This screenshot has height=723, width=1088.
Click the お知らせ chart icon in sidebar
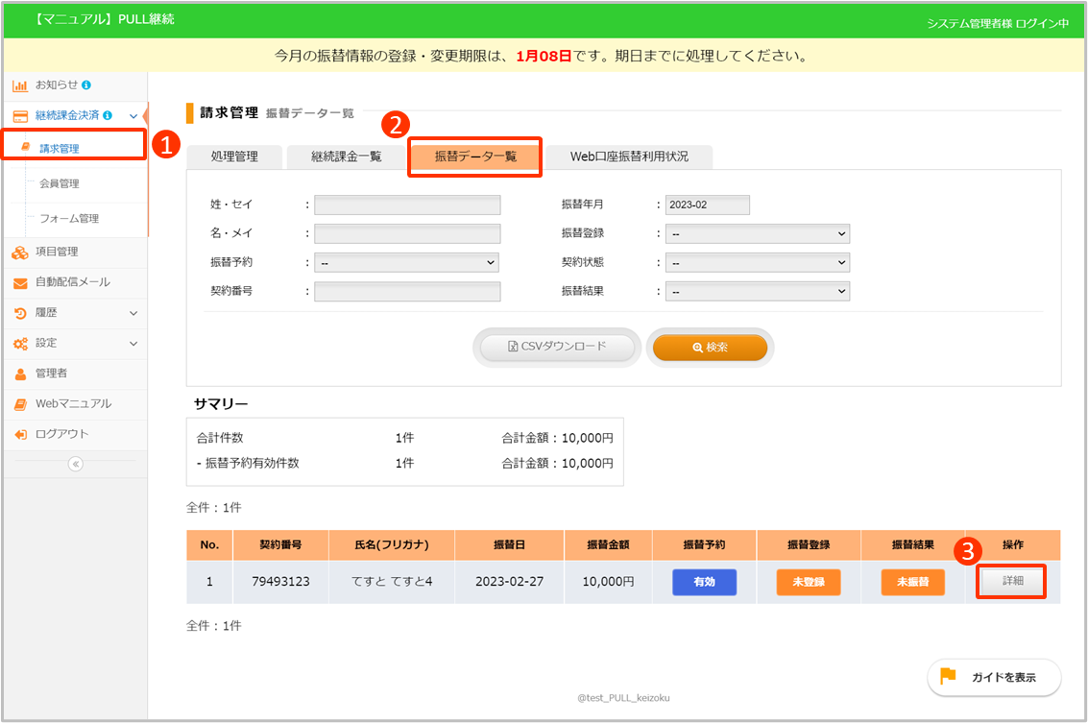click(x=19, y=85)
